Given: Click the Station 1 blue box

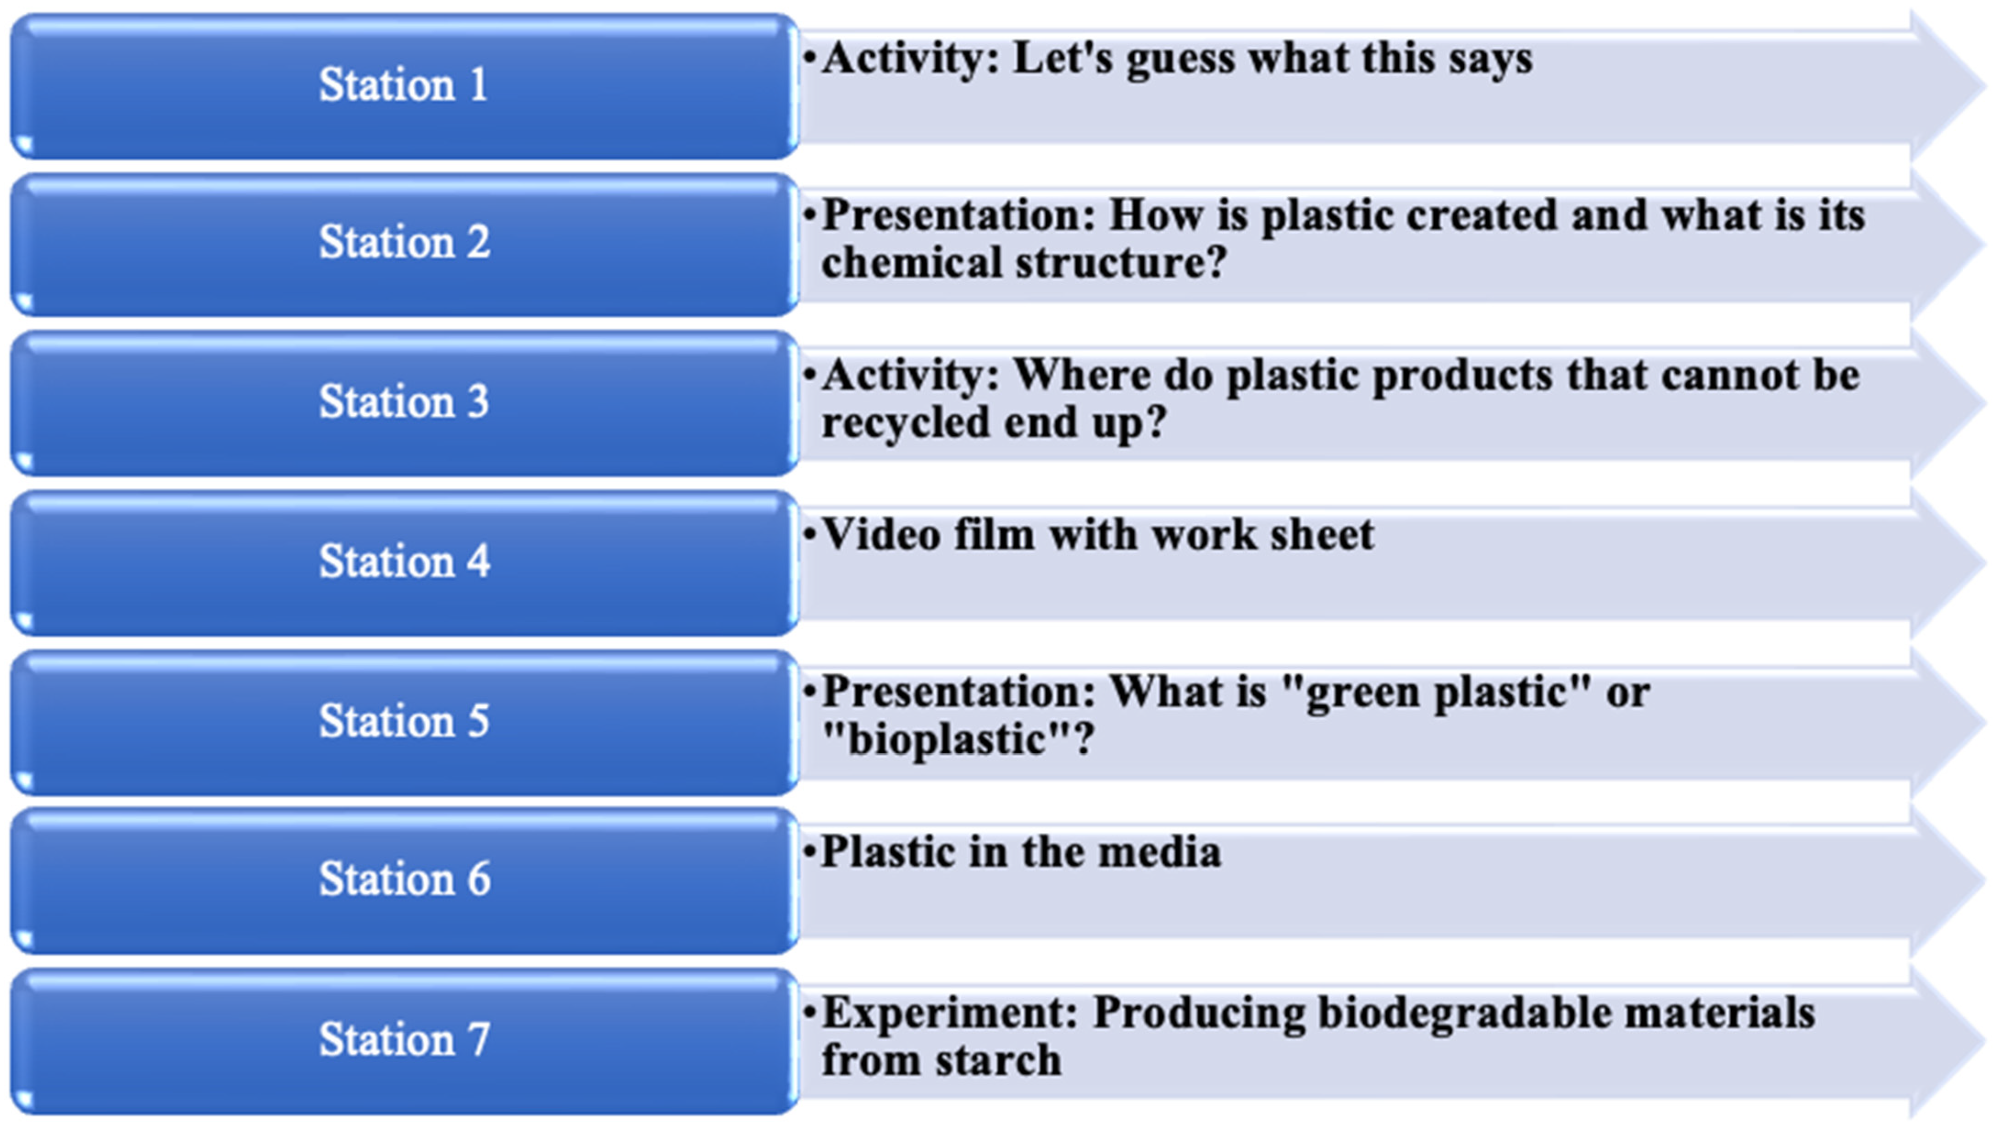Looking at the screenshot, I should pos(404,85).
